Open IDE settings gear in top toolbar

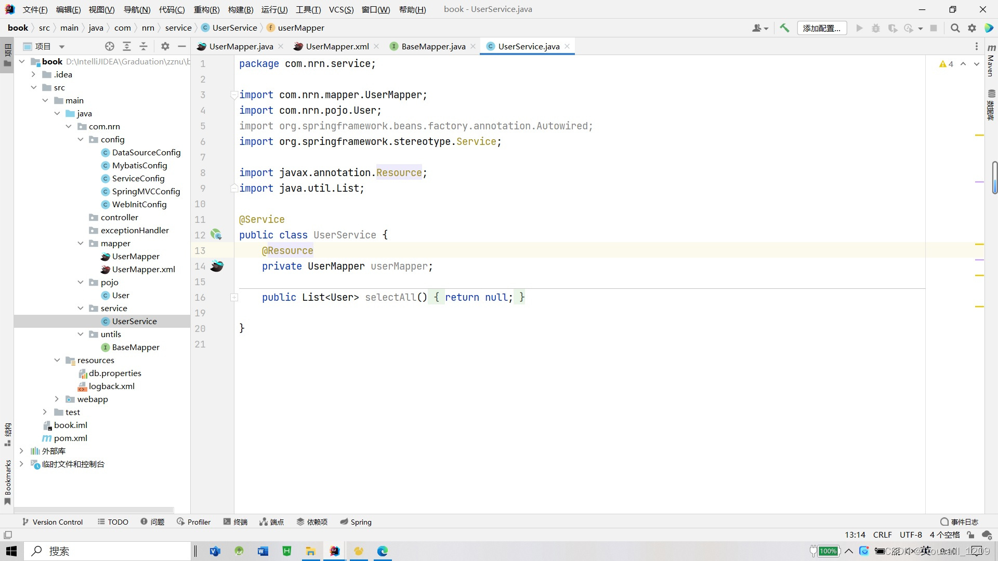point(971,28)
